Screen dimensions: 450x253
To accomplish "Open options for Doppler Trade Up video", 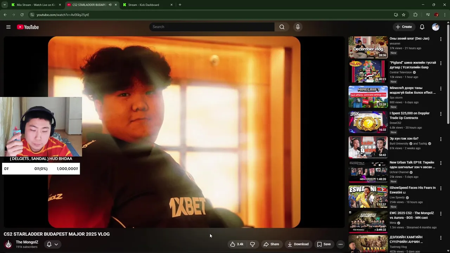I will click(x=441, y=114).
